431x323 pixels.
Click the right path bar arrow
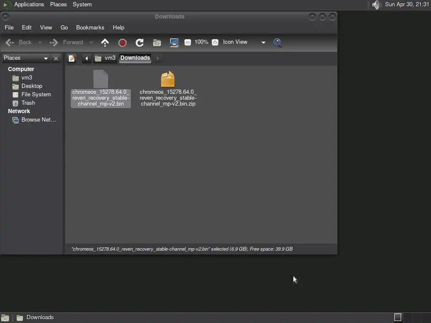coord(158,58)
